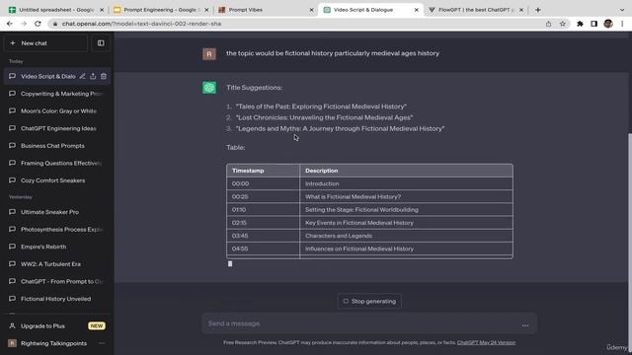Screen dimensions: 632x355
Task: Close the Prompt Vibes tab
Action: click(312, 10)
